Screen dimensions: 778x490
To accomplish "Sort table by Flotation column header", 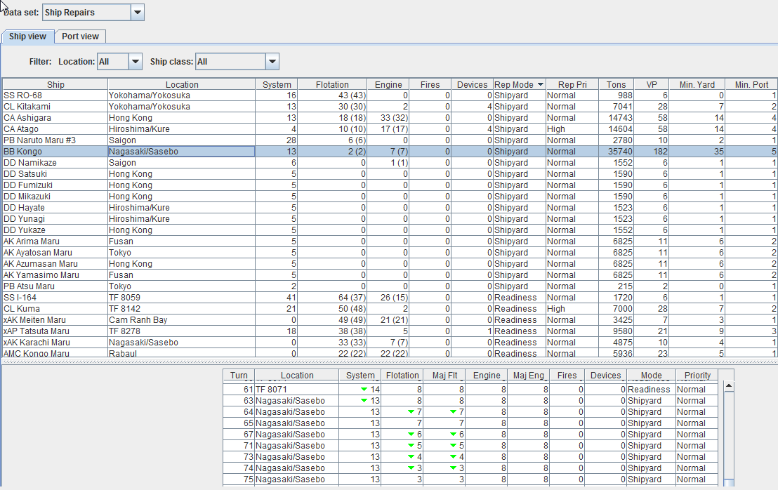I will tap(332, 84).
